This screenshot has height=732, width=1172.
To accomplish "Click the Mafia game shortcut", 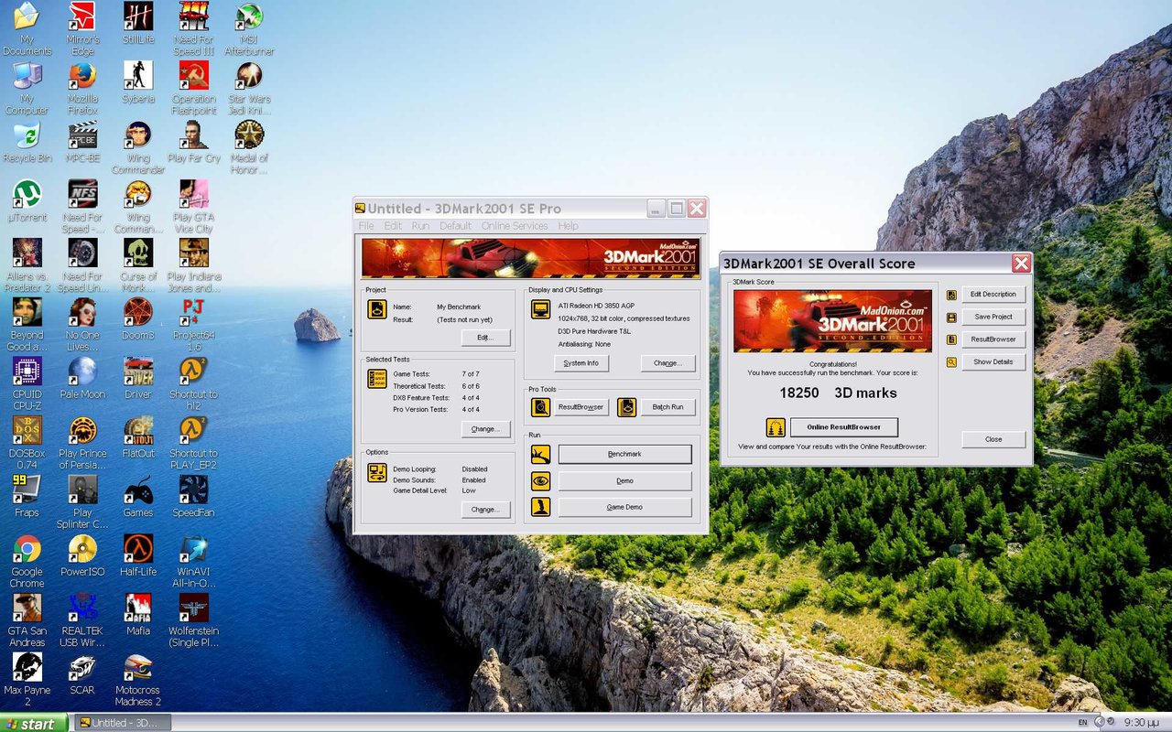I will pyautogui.click(x=138, y=613).
